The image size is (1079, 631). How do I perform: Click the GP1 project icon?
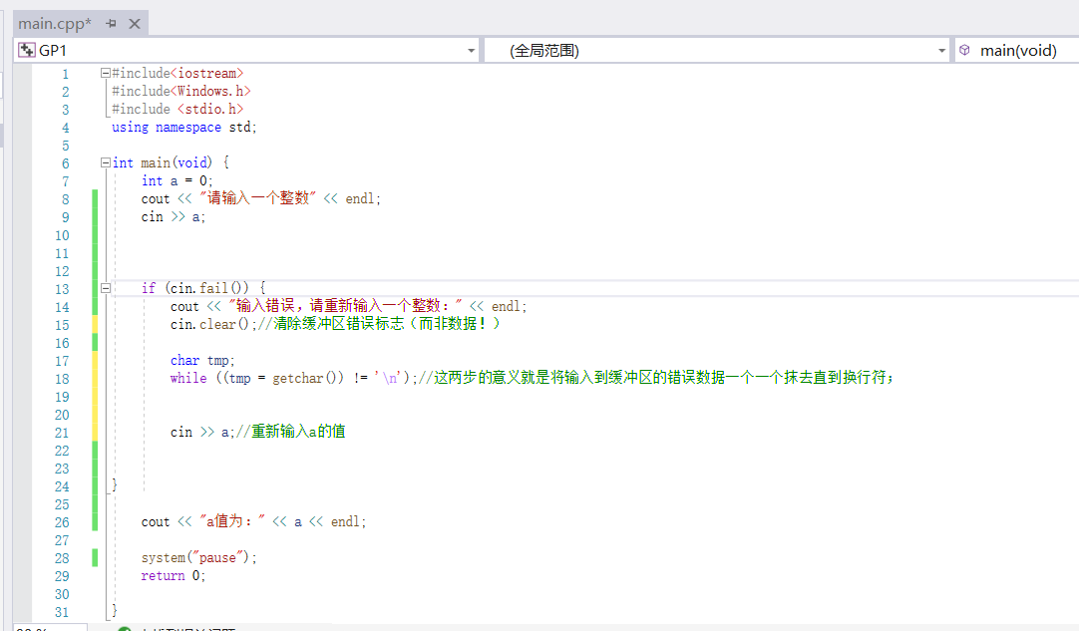[x=27, y=50]
